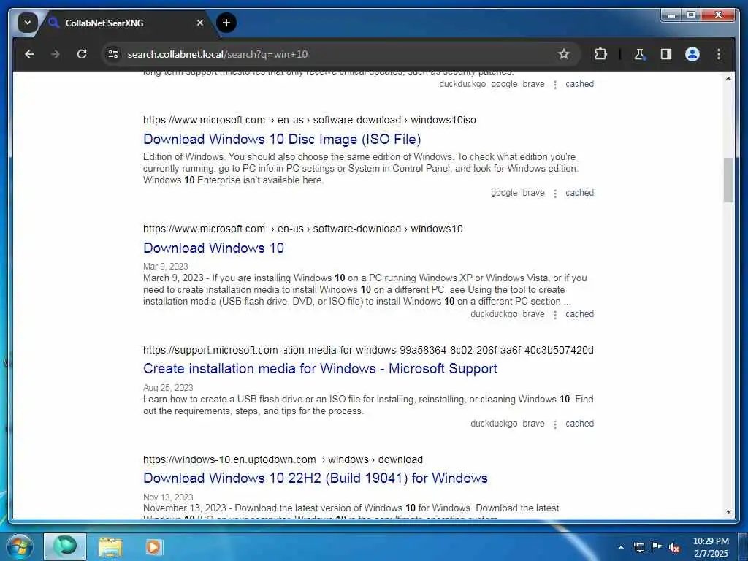Image resolution: width=748 pixels, height=561 pixels.
Task: Expand options dots of topmost partial result
Action: [x=555, y=85]
